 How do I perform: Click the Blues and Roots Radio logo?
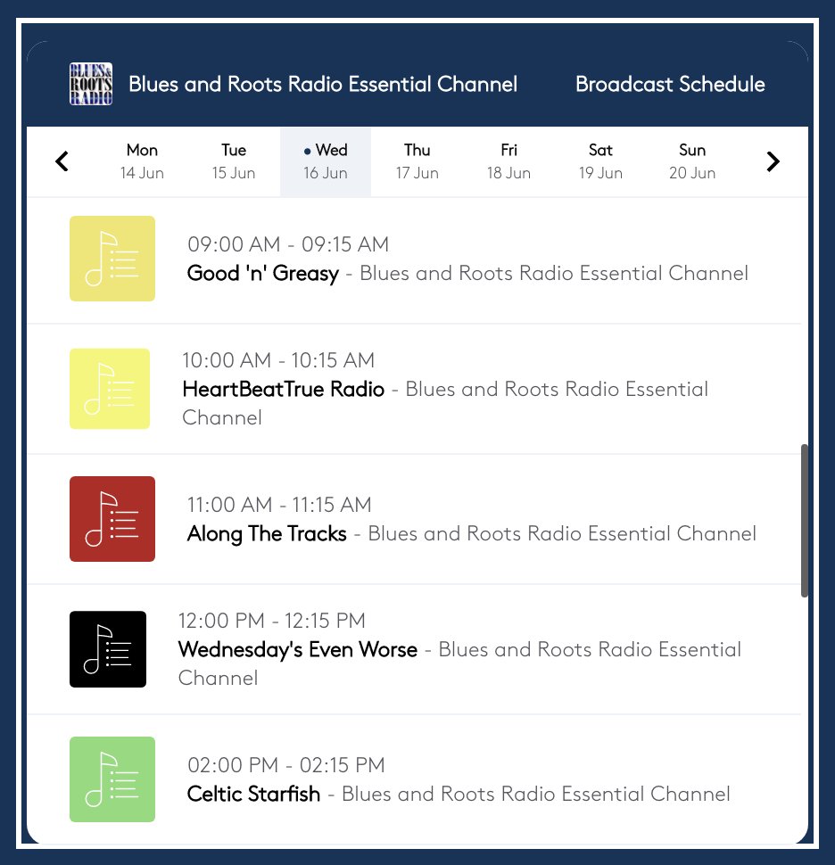[x=90, y=84]
